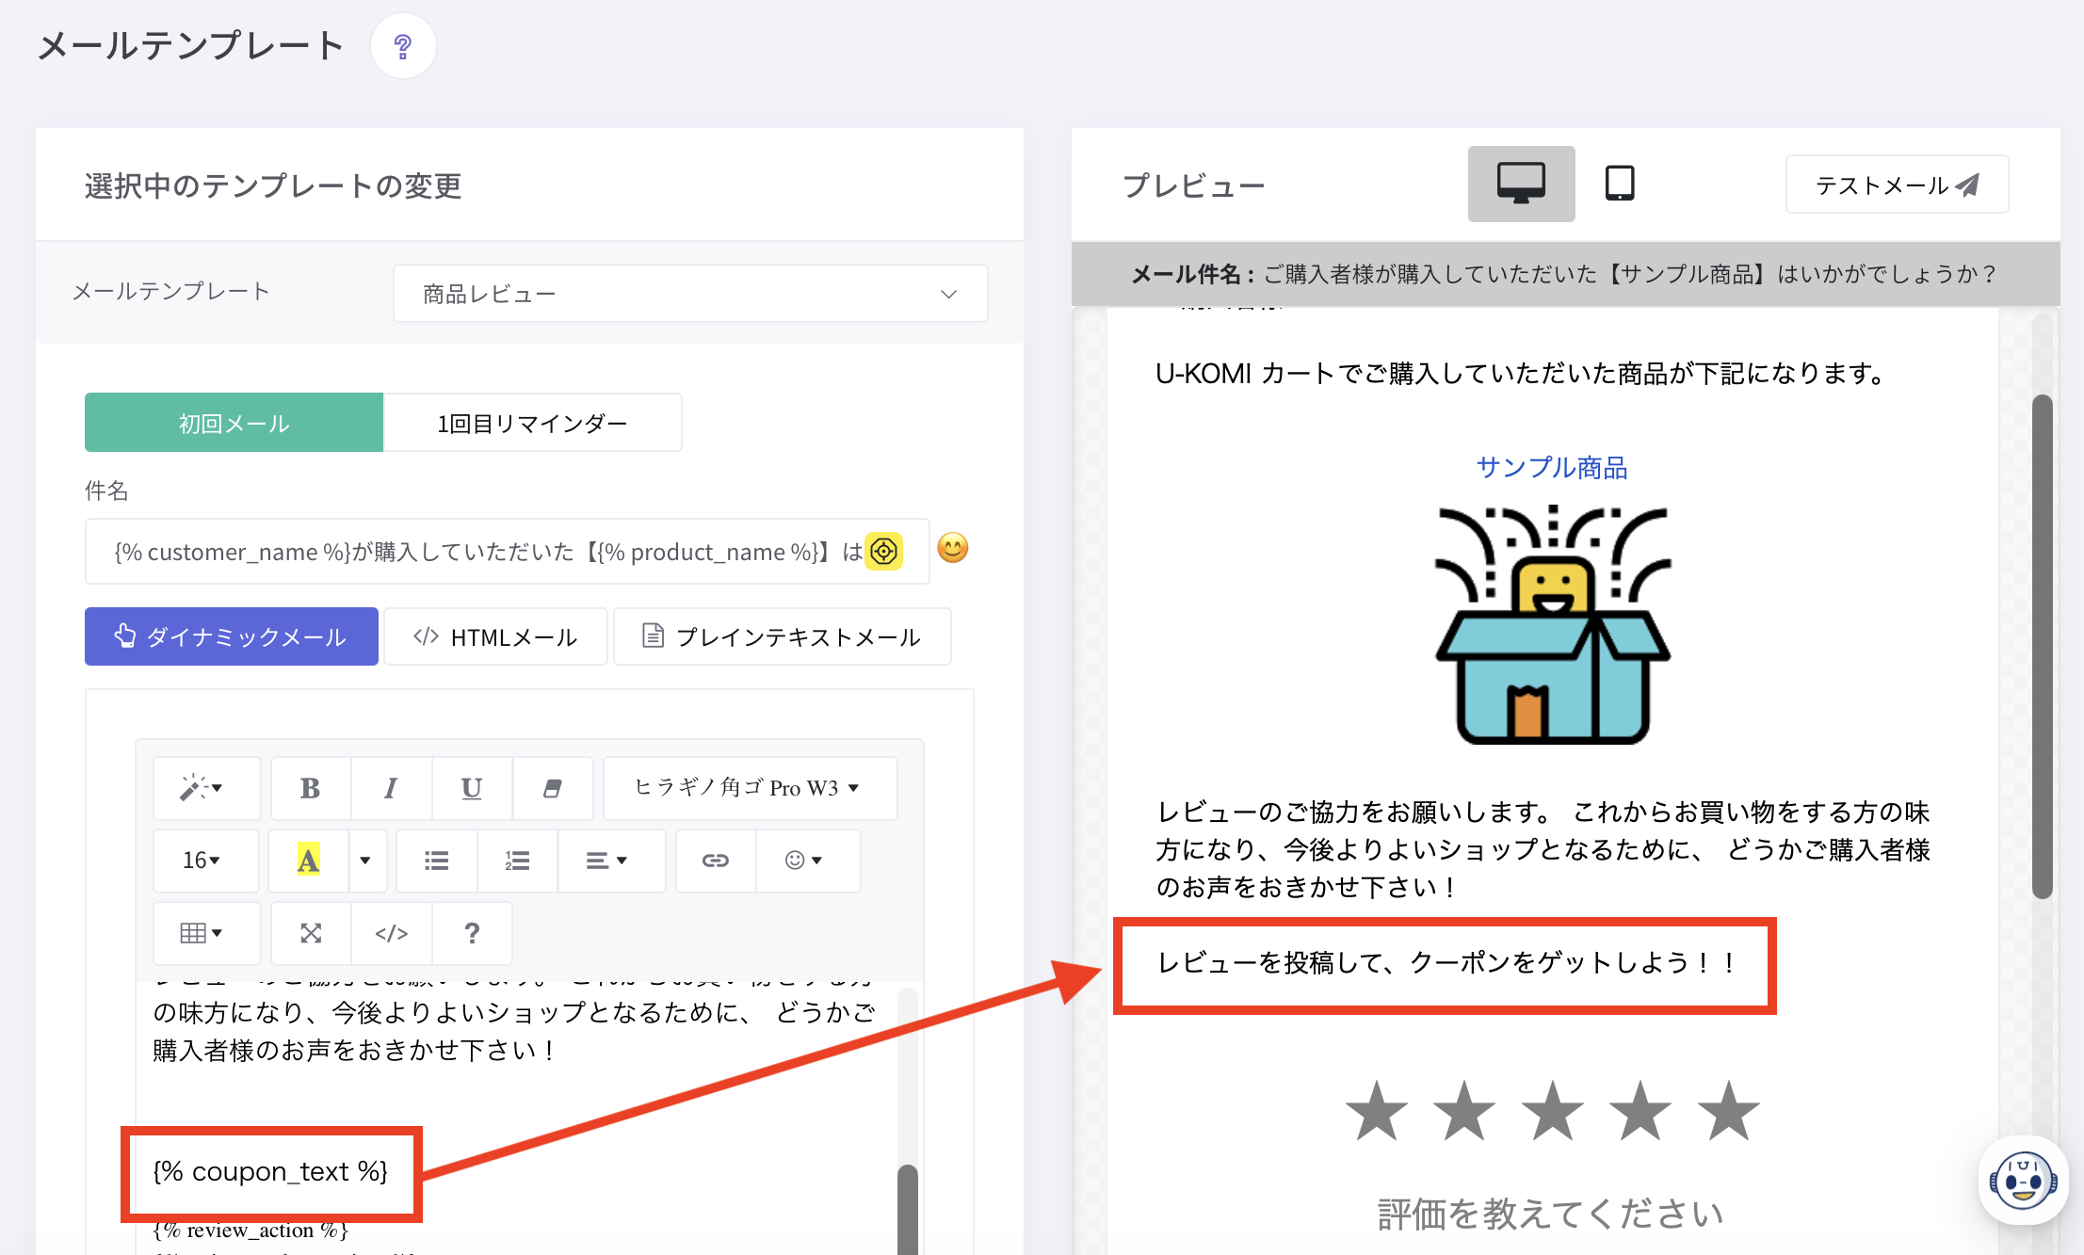Click the yellow highlighted A text color swatch
The image size is (2084, 1255).
point(308,861)
